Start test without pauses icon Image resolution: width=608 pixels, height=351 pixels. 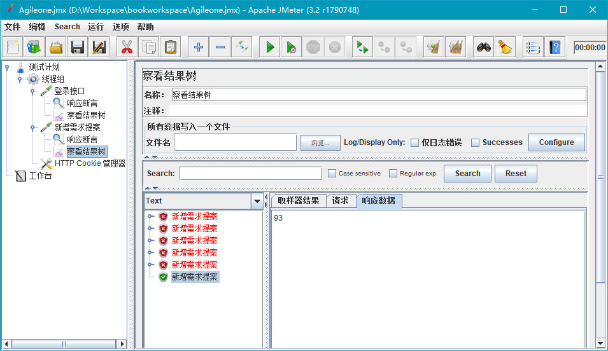291,47
